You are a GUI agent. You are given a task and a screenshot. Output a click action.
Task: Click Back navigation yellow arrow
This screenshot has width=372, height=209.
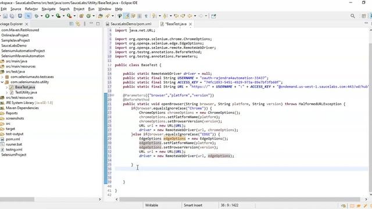pyautogui.click(x=190, y=16)
